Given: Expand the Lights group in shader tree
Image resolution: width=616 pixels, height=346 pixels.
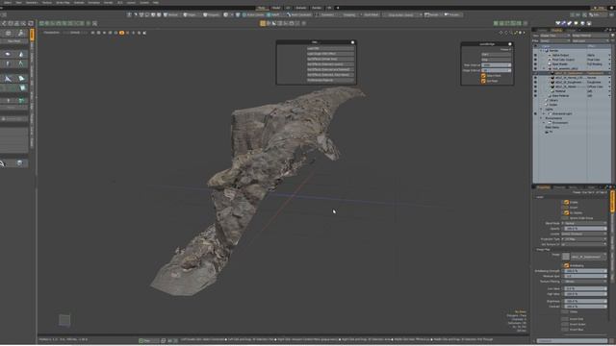Looking at the screenshot, I should click(541, 109).
